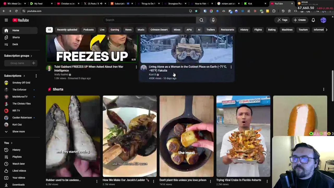This screenshot has width=334, height=188.
Task: Open the notifications bell
Action: point(313,20)
